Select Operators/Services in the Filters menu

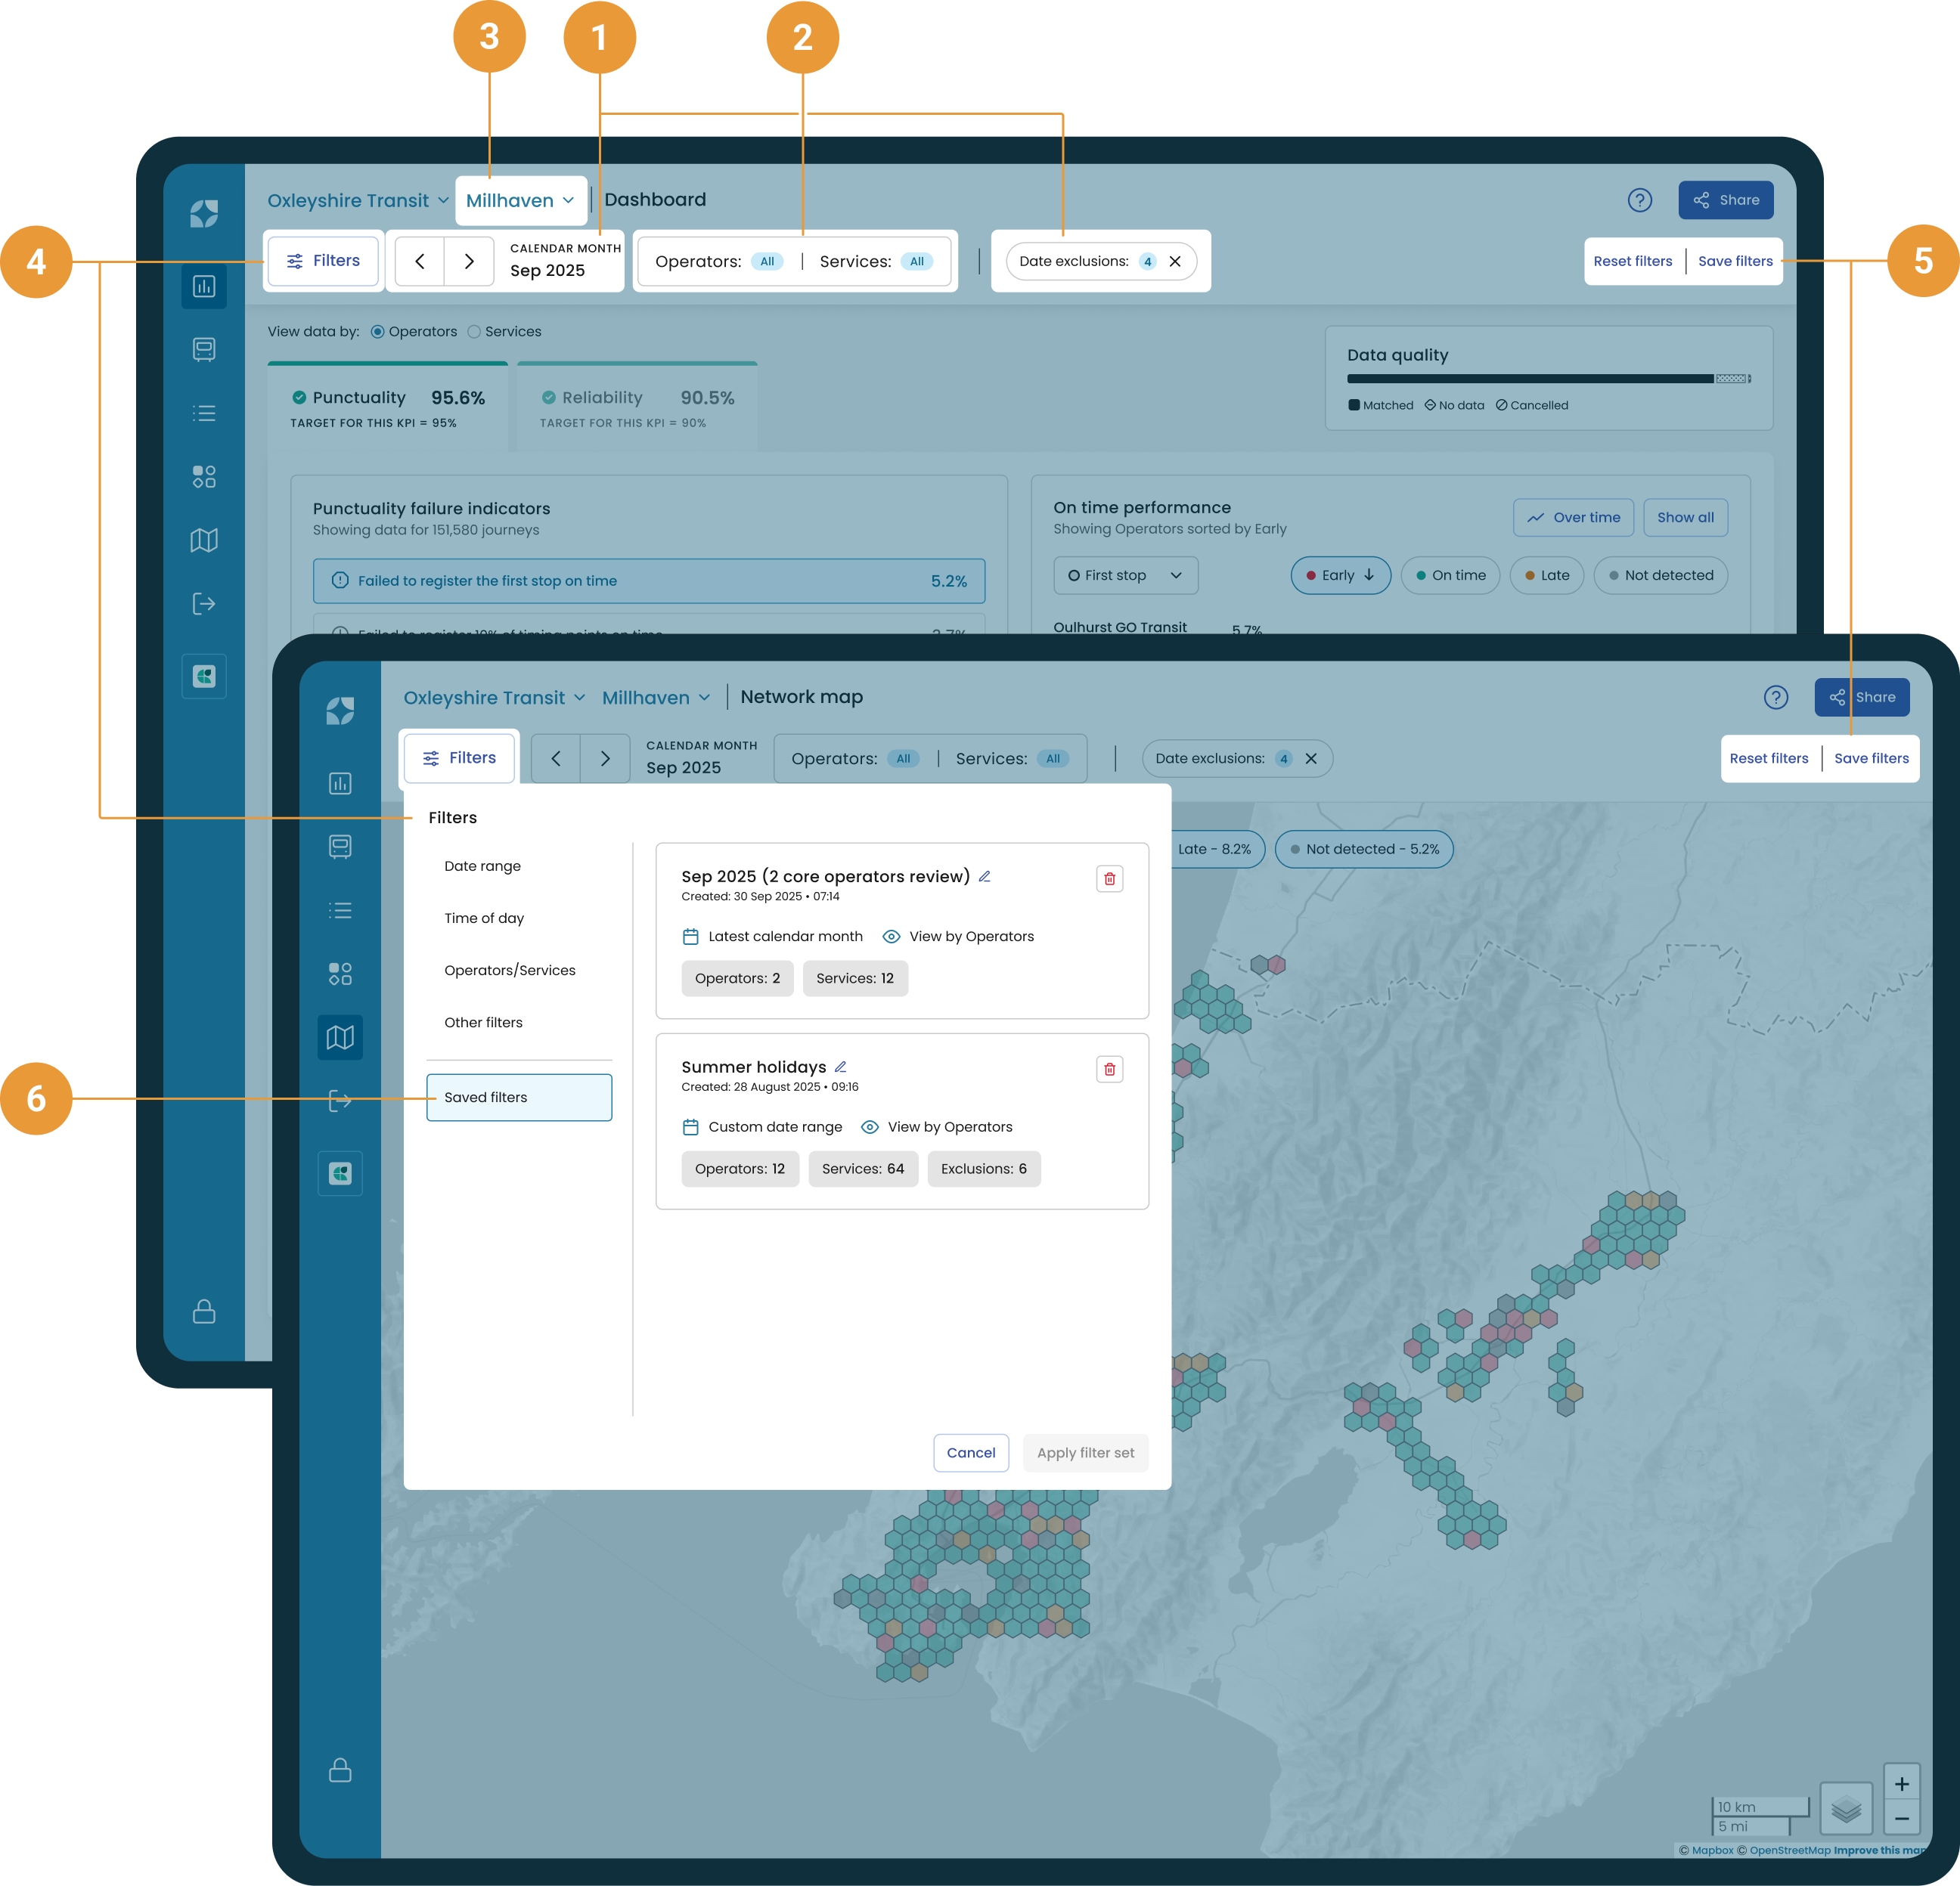tap(510, 971)
